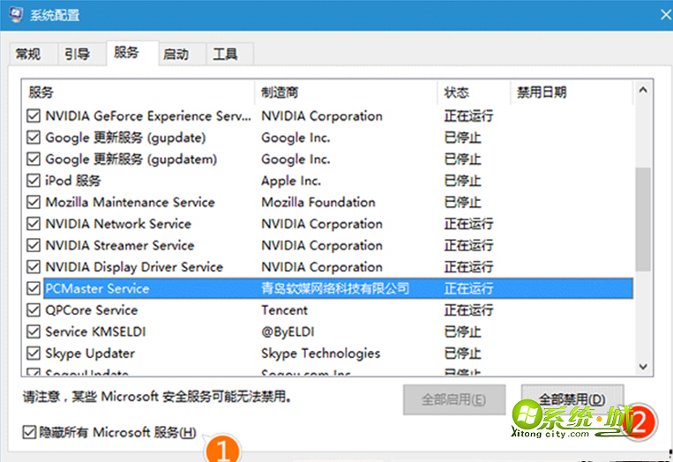The image size is (673, 462).
Task: Select the iPod 服务 row name
Action: coord(72,181)
